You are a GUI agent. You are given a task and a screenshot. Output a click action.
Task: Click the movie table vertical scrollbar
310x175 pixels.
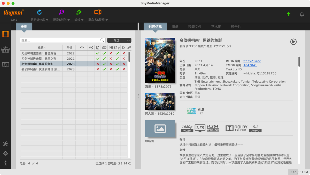pyautogui.click(x=129, y=57)
